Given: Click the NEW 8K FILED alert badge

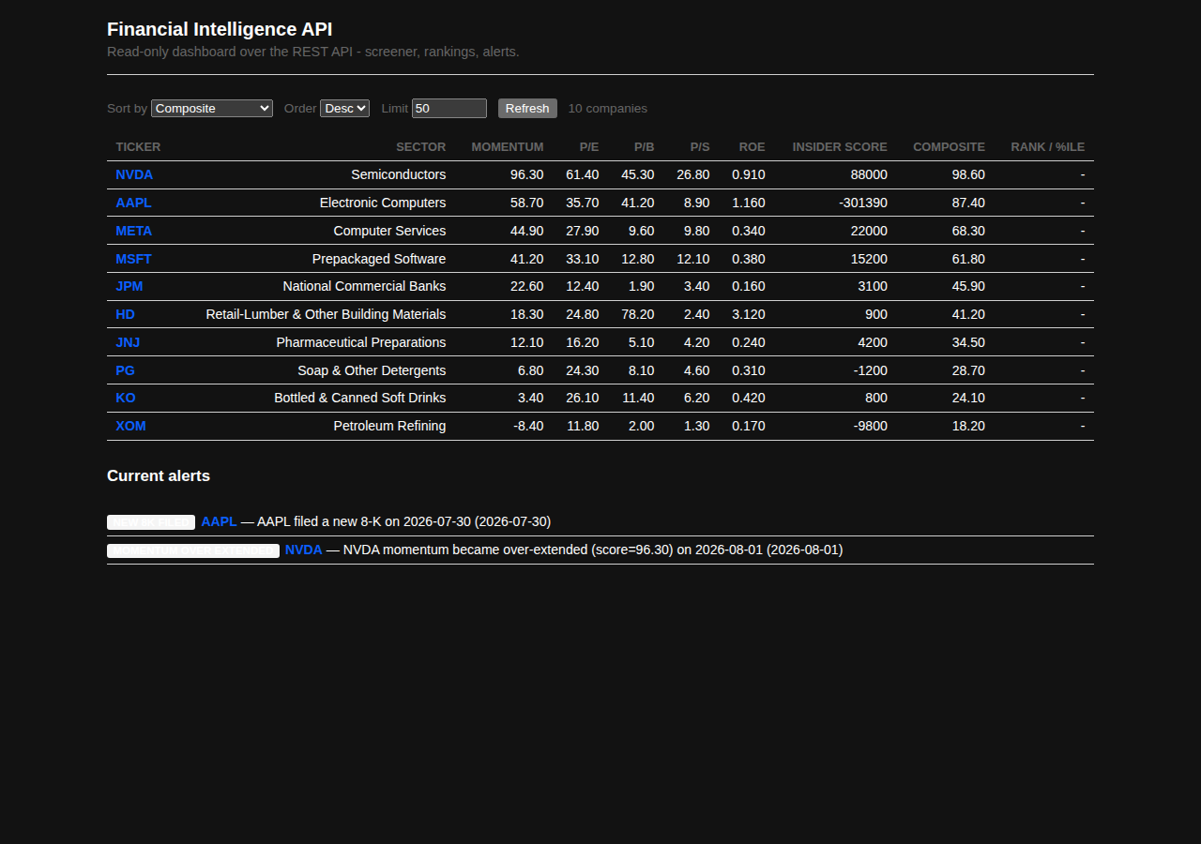Looking at the screenshot, I should [151, 522].
